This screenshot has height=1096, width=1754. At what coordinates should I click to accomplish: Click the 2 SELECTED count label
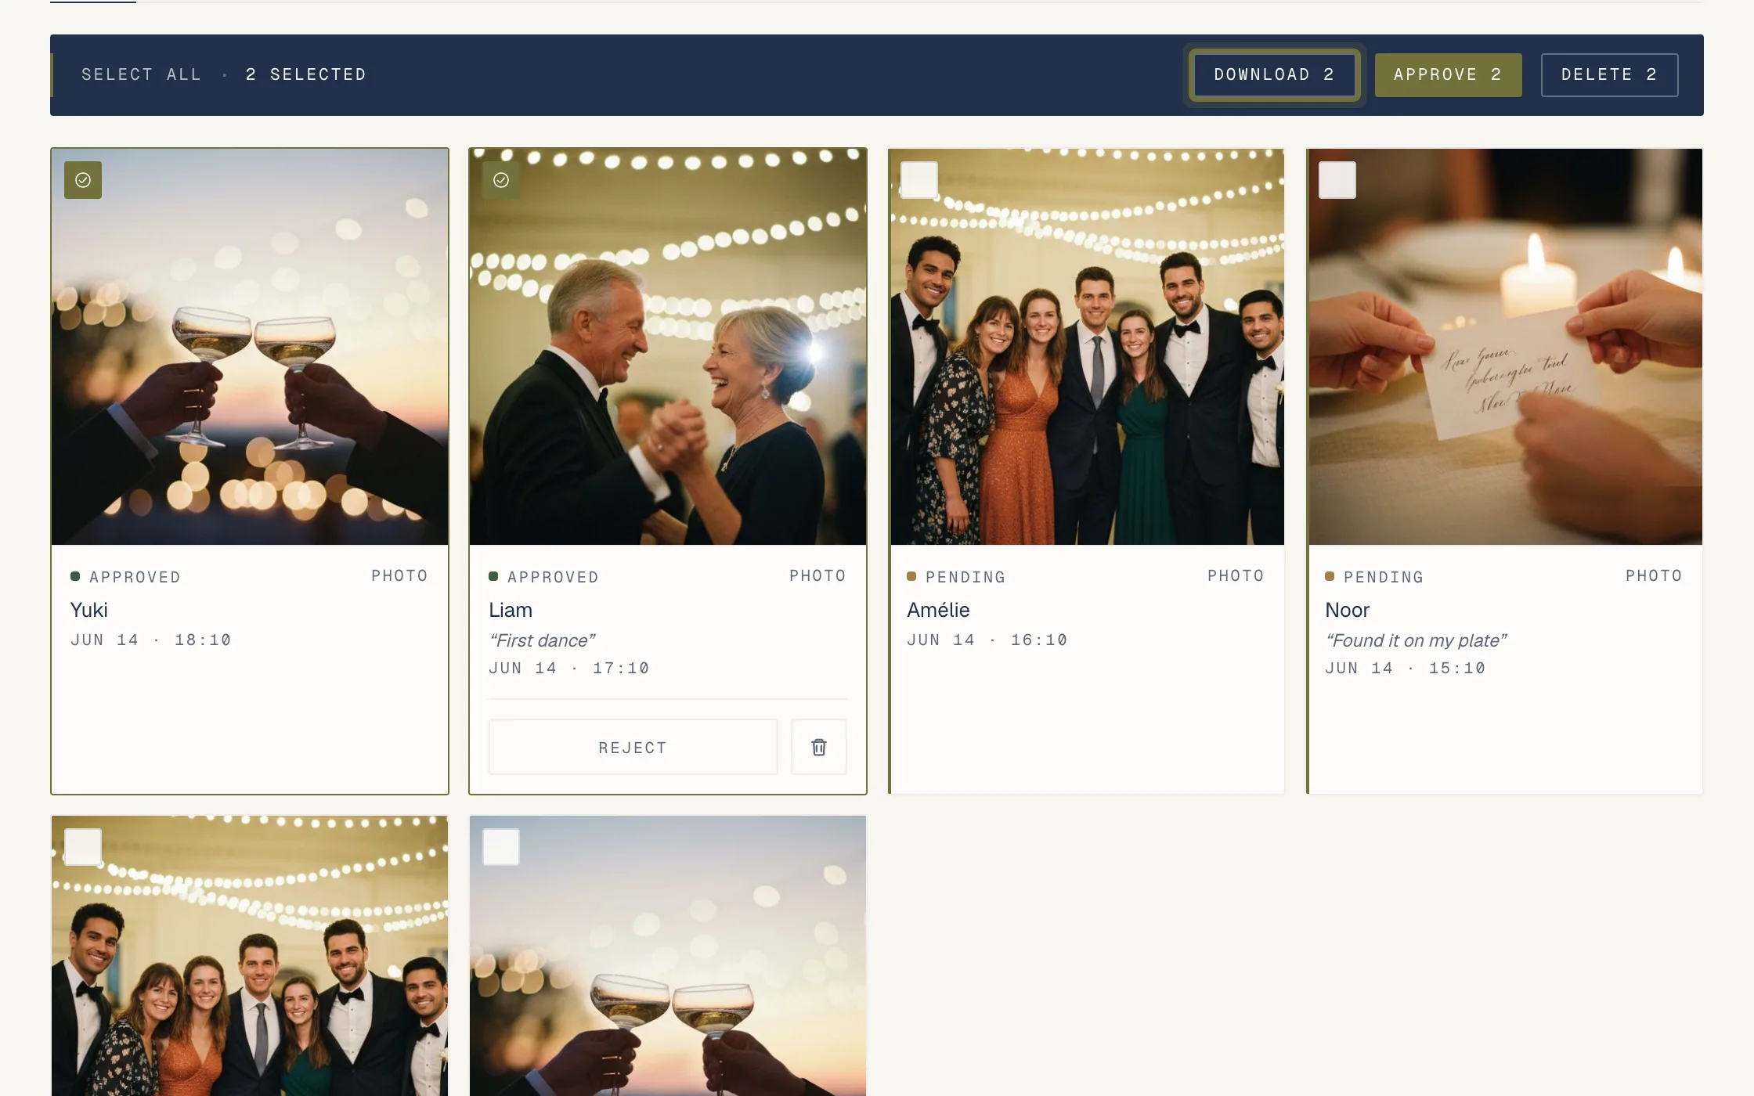coord(306,74)
